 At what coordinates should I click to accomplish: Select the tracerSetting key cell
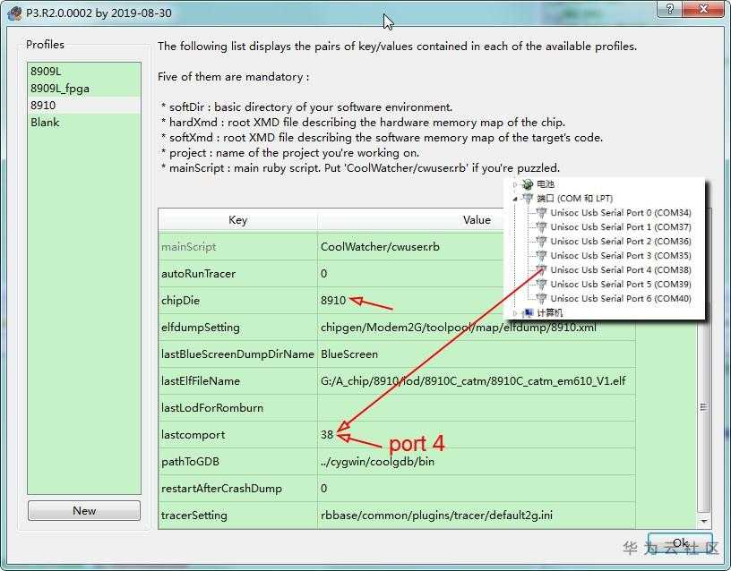click(237, 516)
